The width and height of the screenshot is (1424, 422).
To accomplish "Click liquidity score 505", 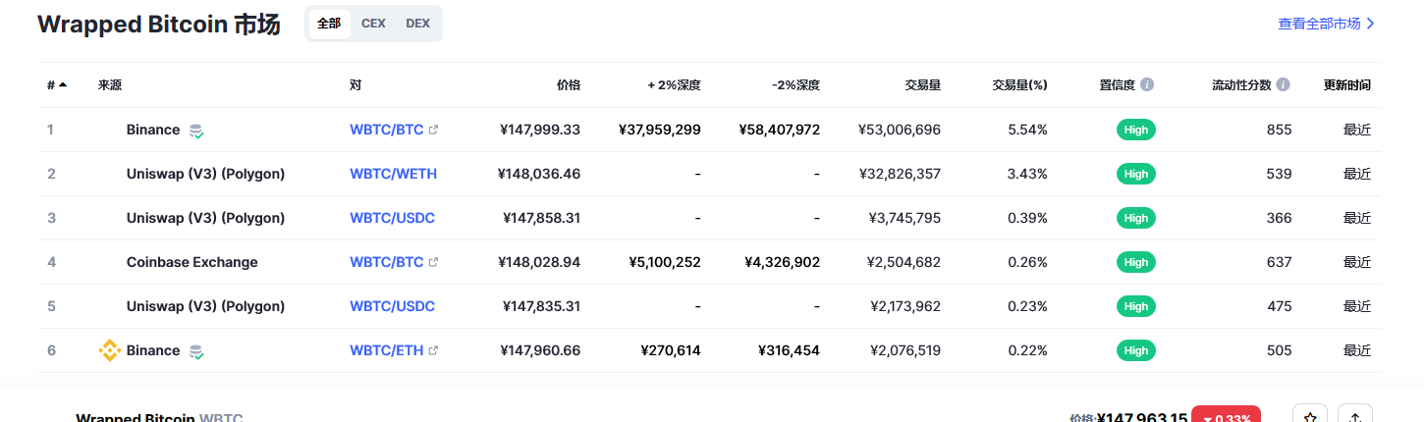I will [1279, 350].
